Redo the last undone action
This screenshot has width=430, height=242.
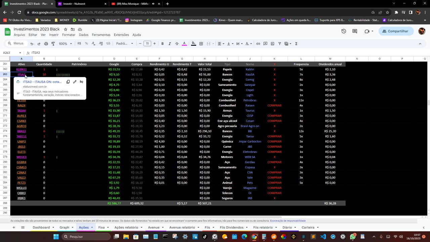(39, 44)
